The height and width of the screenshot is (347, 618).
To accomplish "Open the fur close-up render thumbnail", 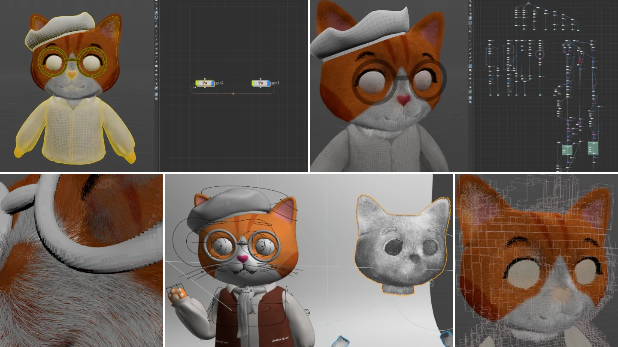I will point(82,260).
